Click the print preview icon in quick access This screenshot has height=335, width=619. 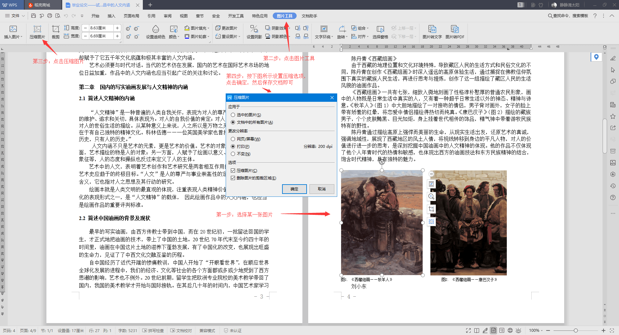(58, 15)
